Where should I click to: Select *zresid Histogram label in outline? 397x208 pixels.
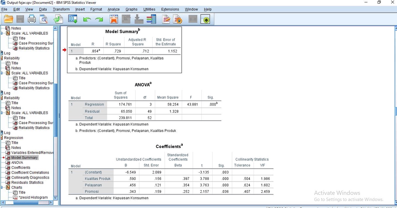click(33, 197)
